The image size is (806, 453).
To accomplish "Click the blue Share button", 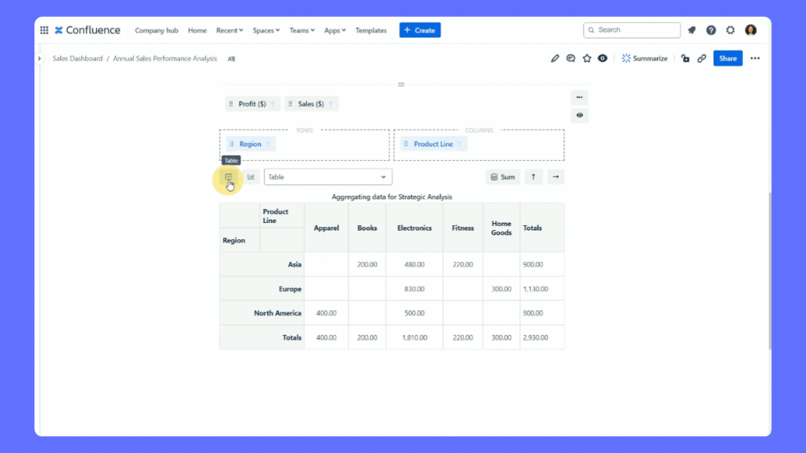I will [728, 59].
